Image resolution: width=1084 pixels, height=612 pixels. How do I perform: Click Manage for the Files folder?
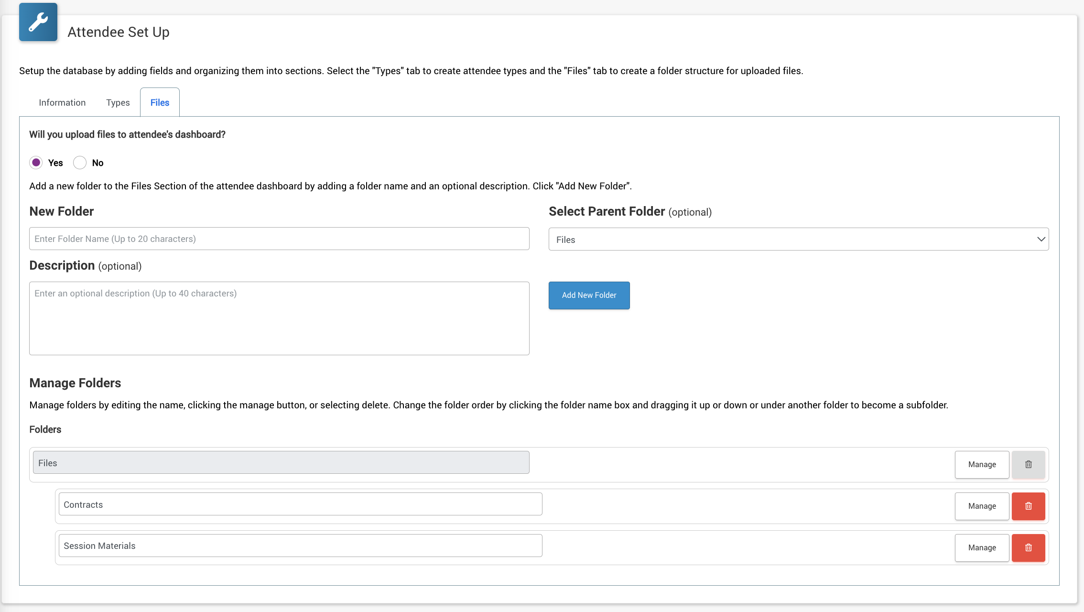point(982,464)
